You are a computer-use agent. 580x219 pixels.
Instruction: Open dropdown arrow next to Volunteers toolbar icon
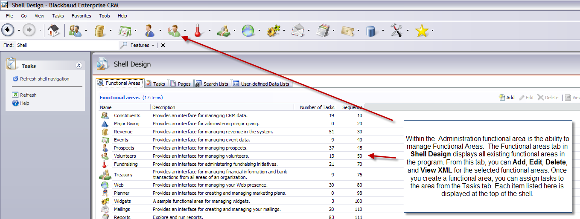coord(185,31)
